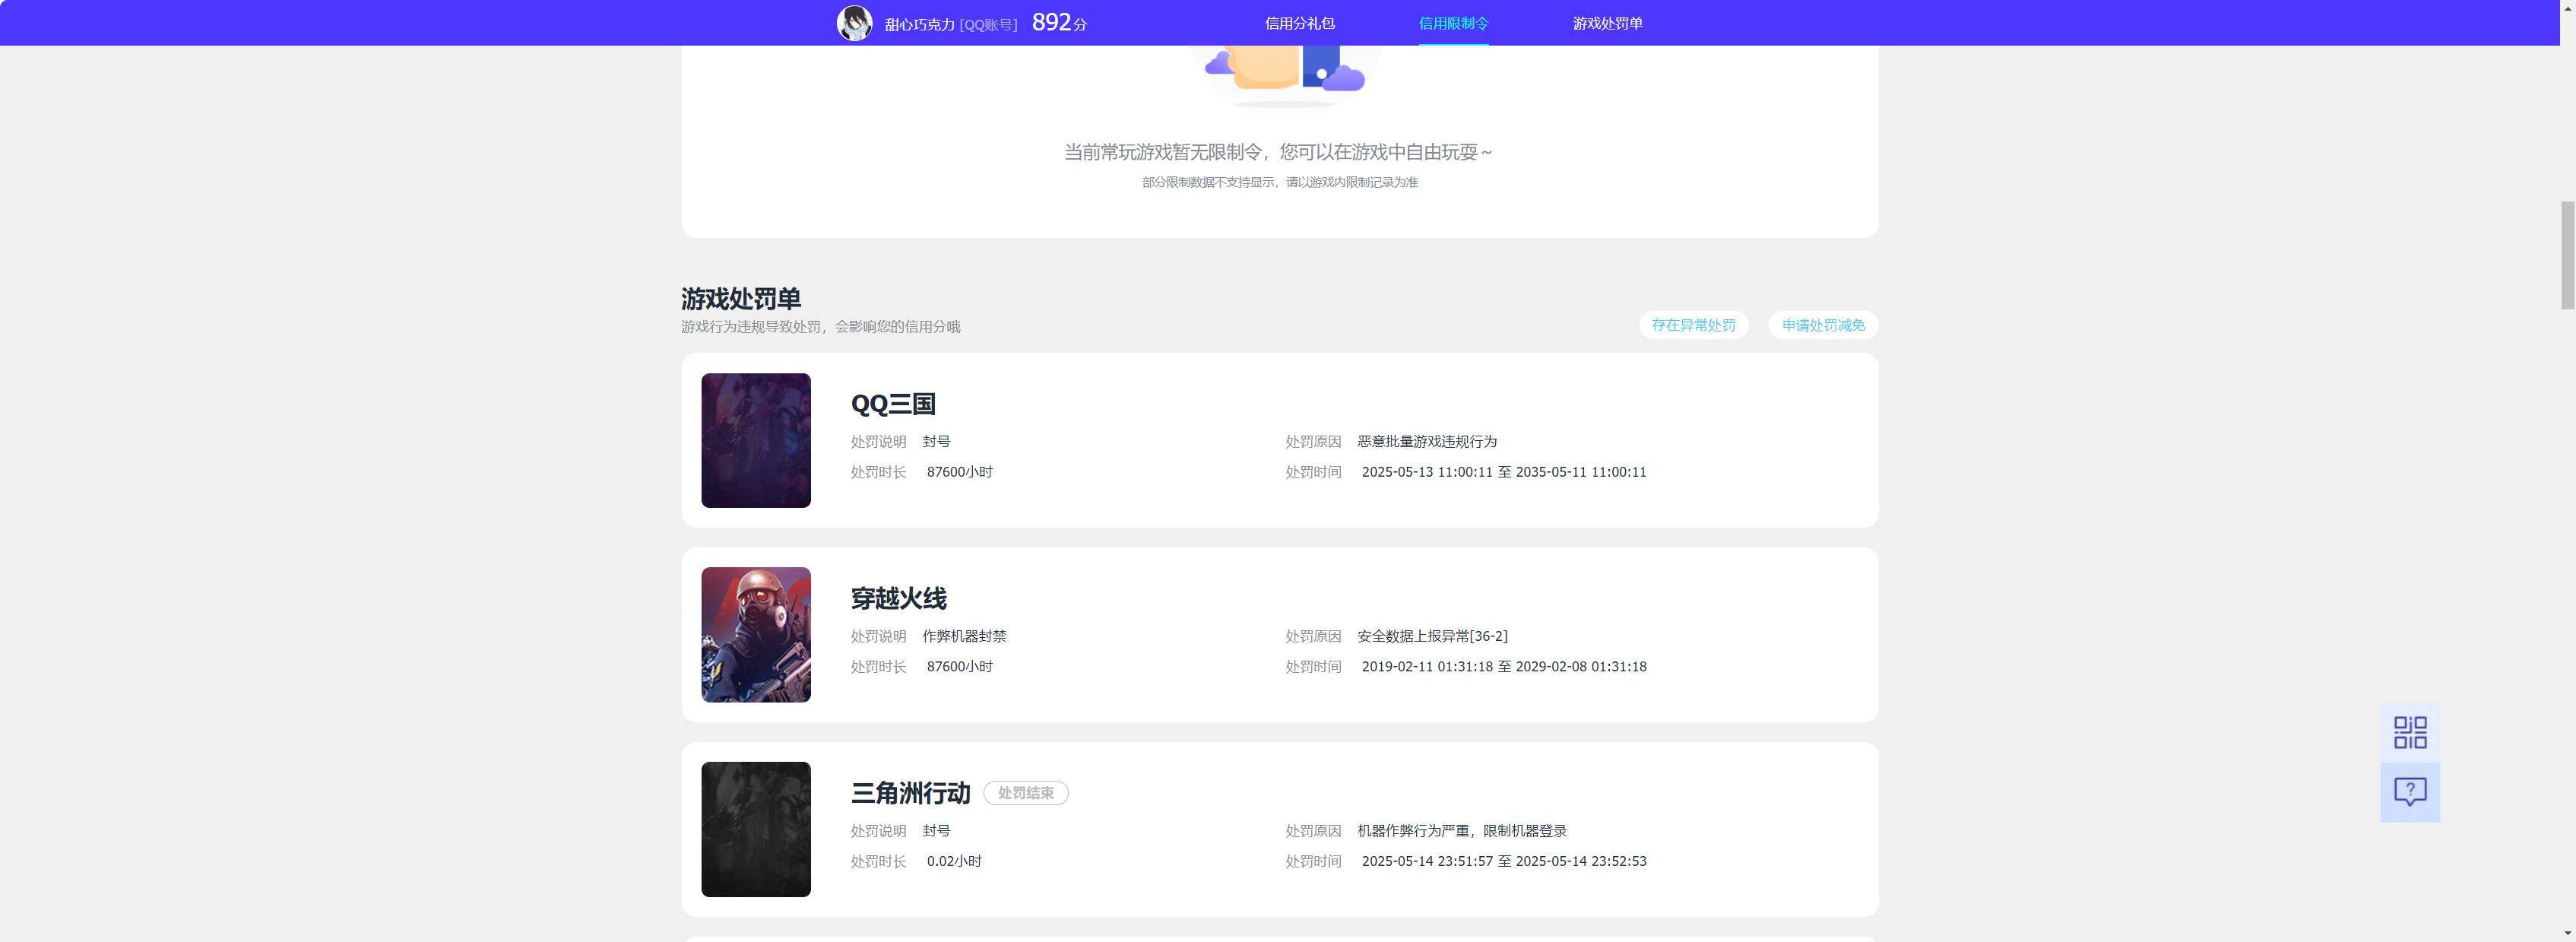Screen dimensions: 2576x942
Task: Click 三角洲行动 punishment time range
Action: 1504,861
